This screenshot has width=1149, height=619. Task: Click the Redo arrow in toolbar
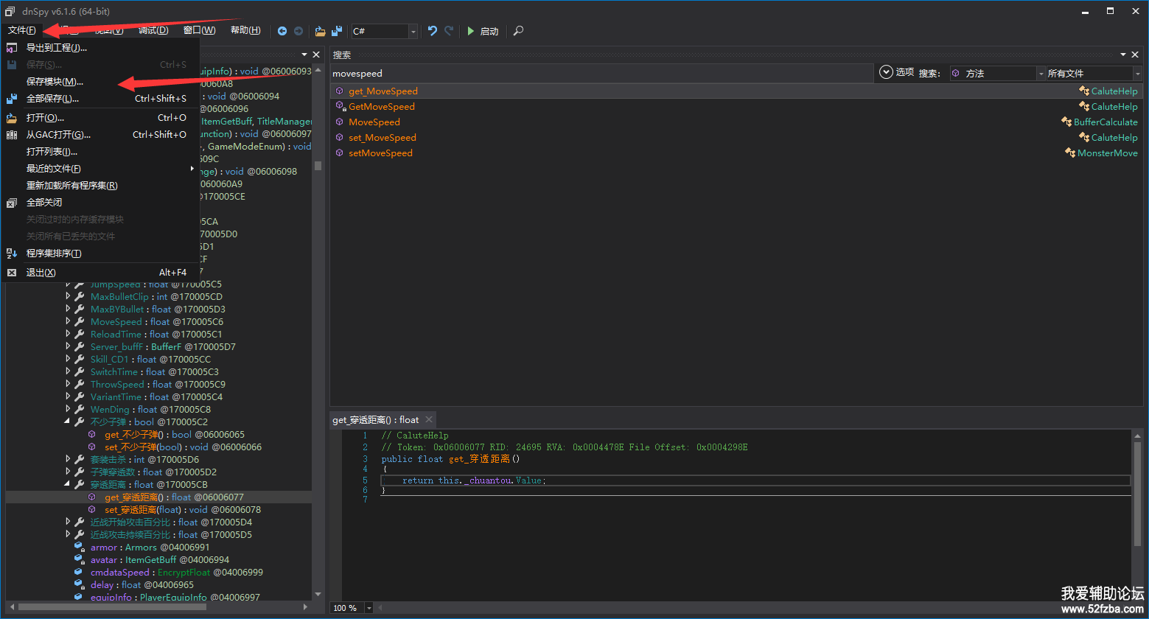pyautogui.click(x=449, y=31)
